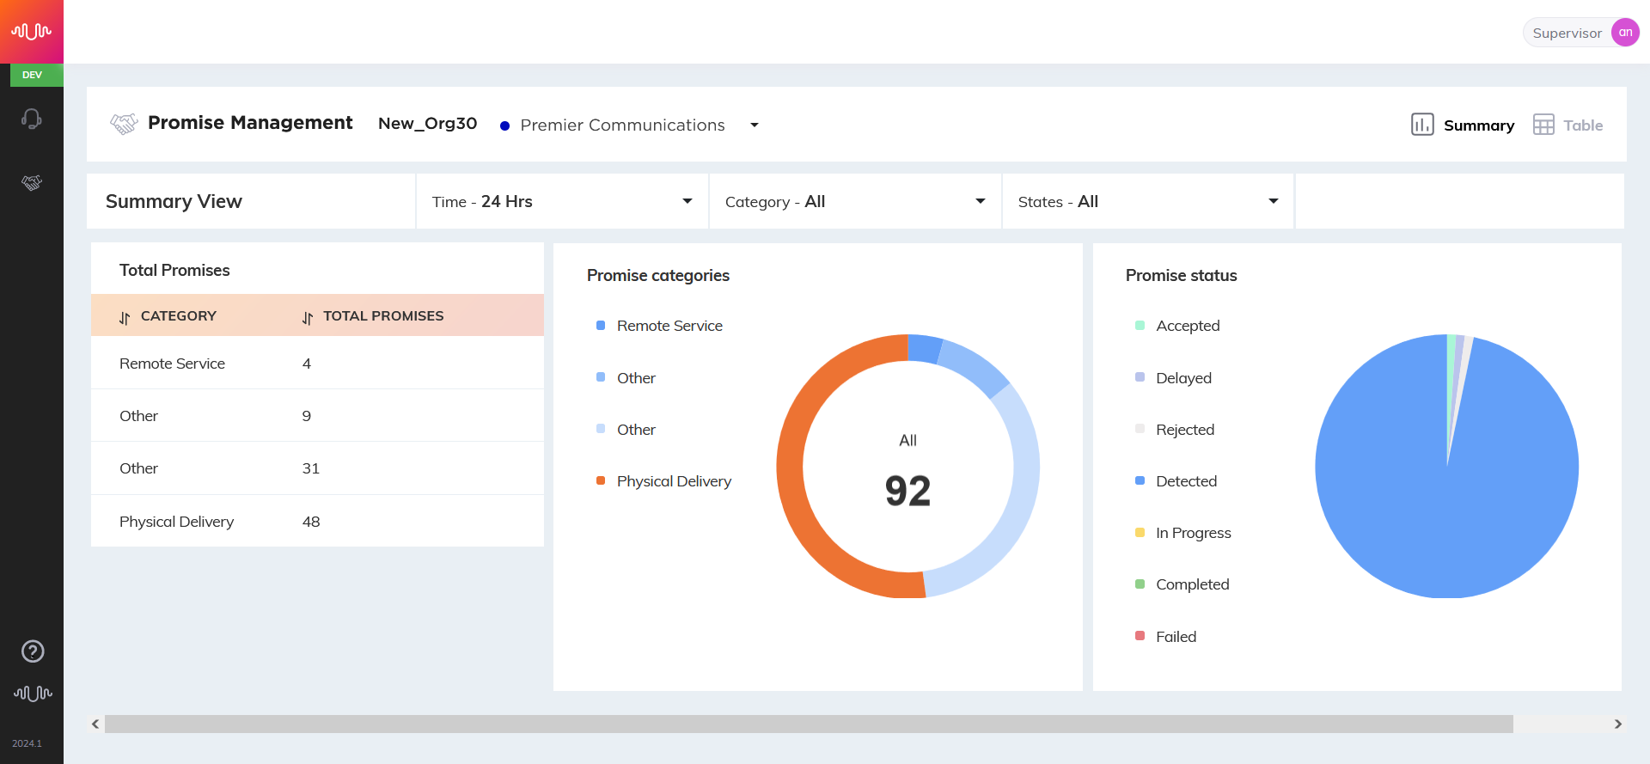This screenshot has height=764, width=1650.
Task: Click the Failed status color swatch
Action: (1140, 636)
